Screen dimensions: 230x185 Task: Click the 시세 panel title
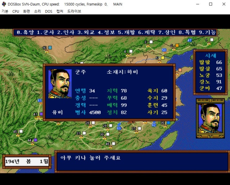pyautogui.click(x=210, y=56)
